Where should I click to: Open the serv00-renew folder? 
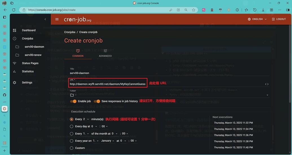33,55
